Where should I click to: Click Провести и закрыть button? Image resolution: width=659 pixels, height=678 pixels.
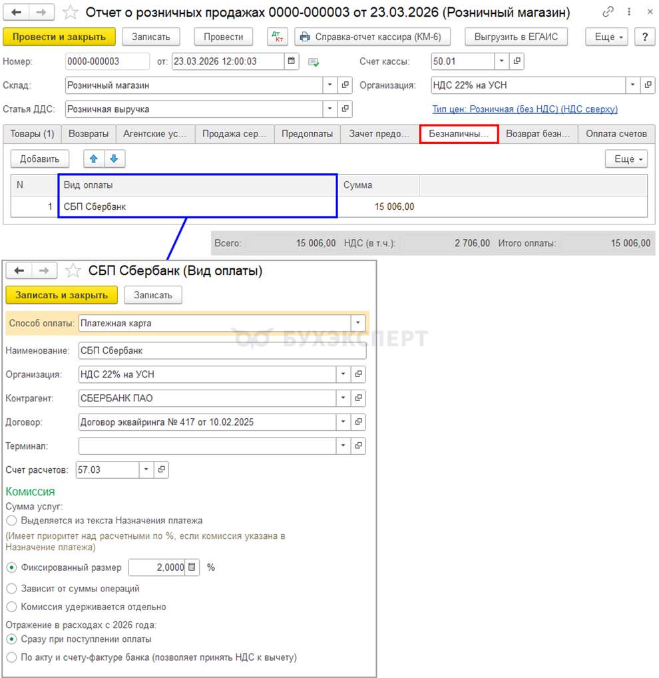click(59, 37)
